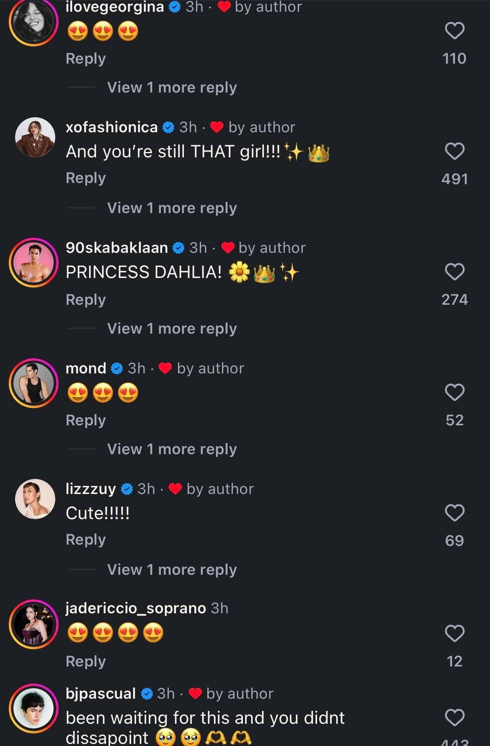490x746 pixels.
Task: Open the bjpascual username link
Action: point(101,694)
